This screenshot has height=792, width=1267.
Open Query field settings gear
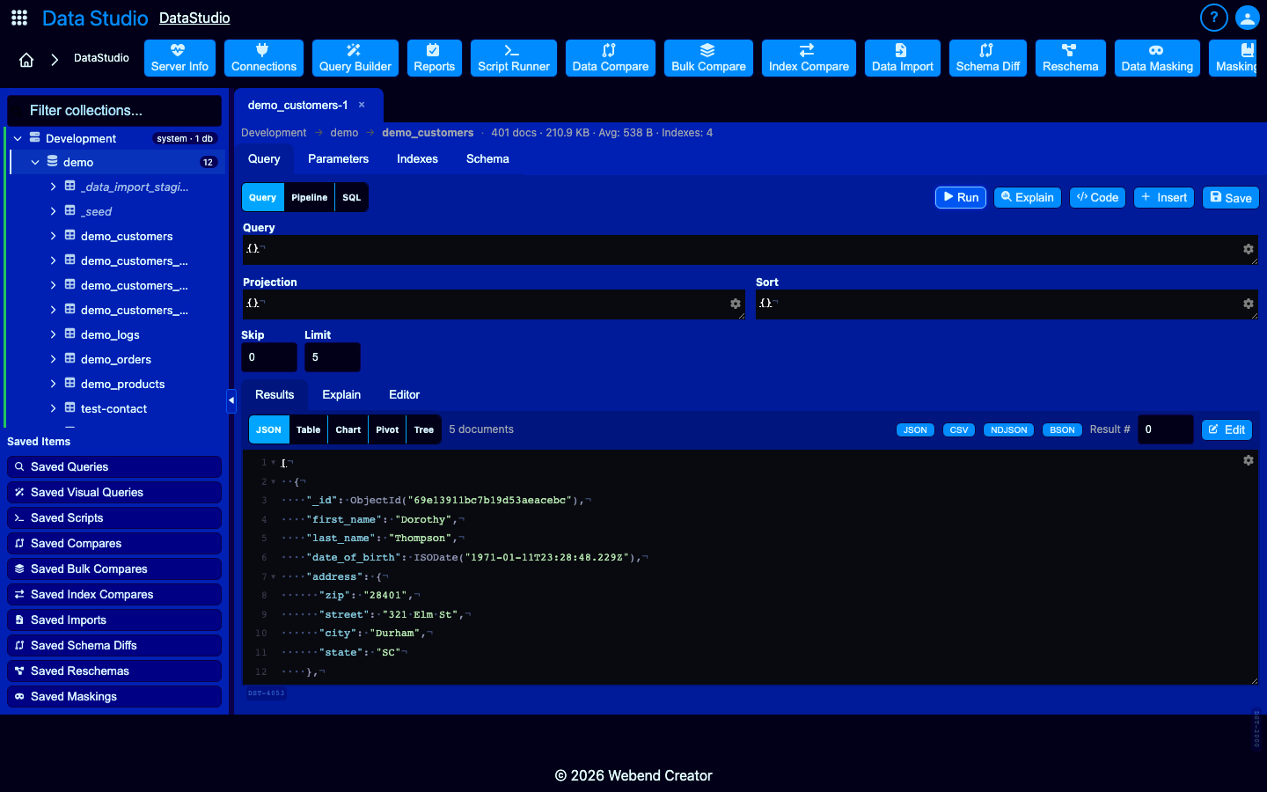pyautogui.click(x=1248, y=249)
